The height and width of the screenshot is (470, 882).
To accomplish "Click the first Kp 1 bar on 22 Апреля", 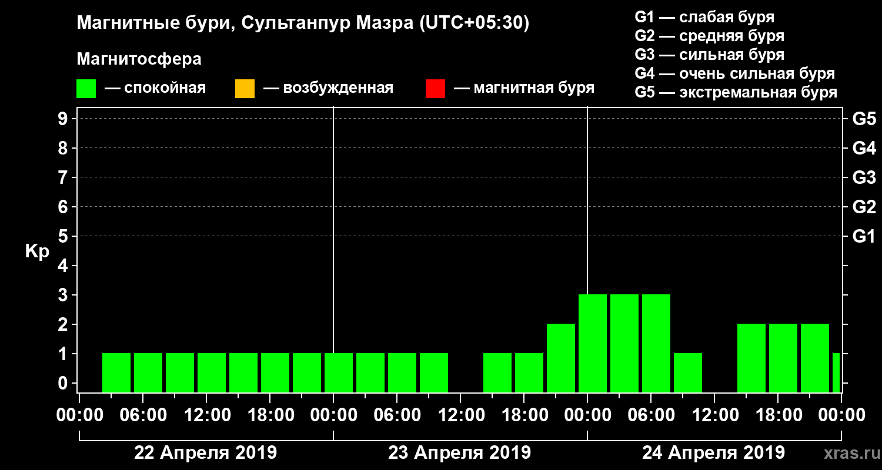I will pyautogui.click(x=116, y=372).
